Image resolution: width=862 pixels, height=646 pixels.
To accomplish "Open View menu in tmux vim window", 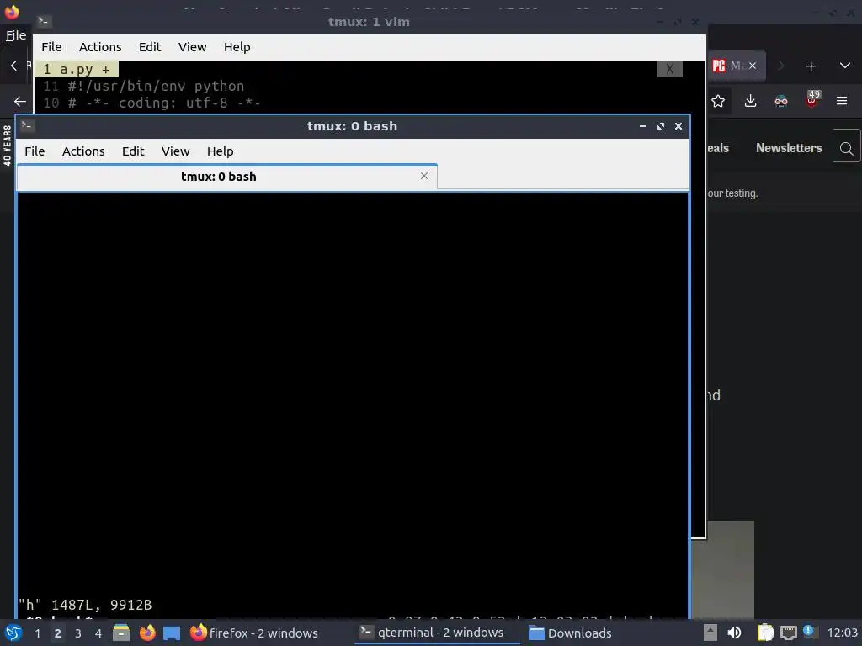I will [x=193, y=47].
